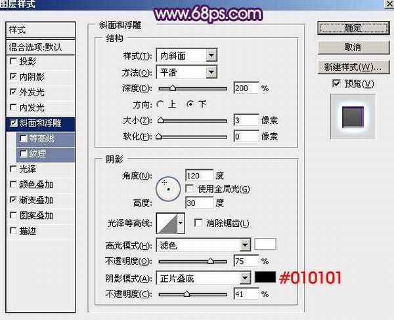Open the 阴影模式 正片叠底 dropdown
Screen dimensions: 394x320
coord(204,278)
